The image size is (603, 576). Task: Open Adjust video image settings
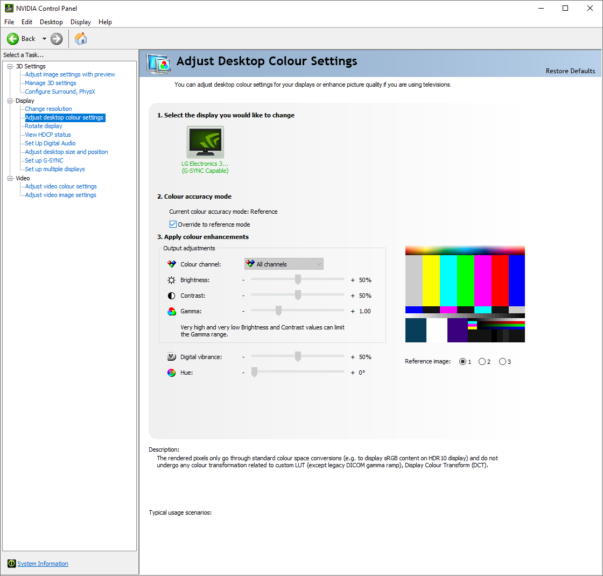[x=61, y=195]
